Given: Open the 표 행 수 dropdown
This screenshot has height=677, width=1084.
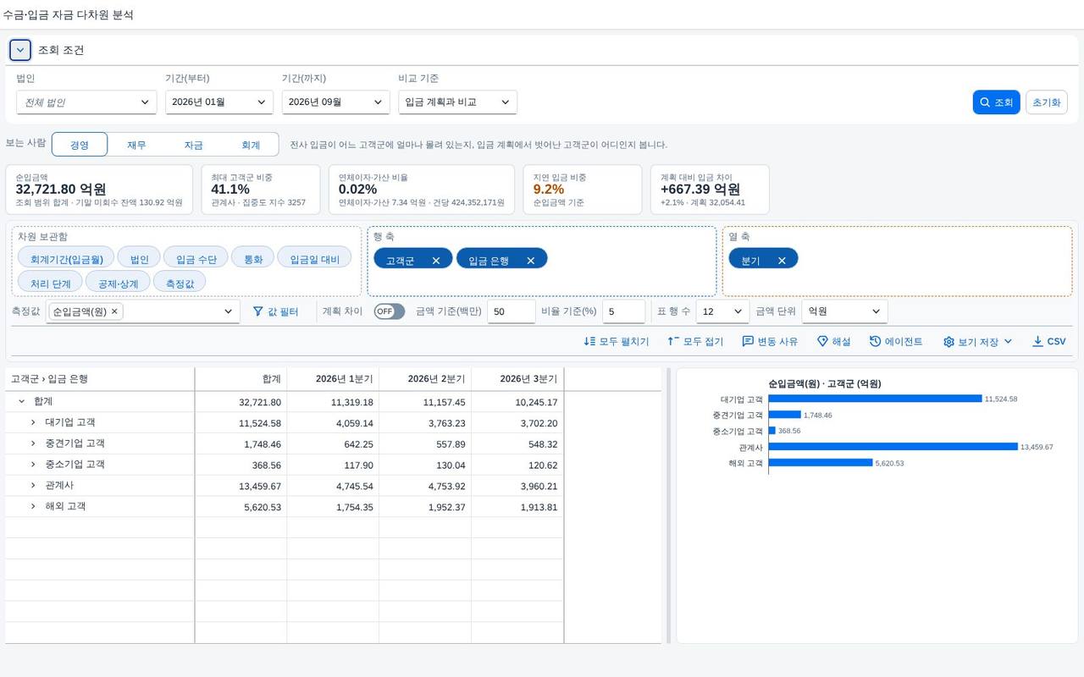Looking at the screenshot, I should (x=723, y=311).
